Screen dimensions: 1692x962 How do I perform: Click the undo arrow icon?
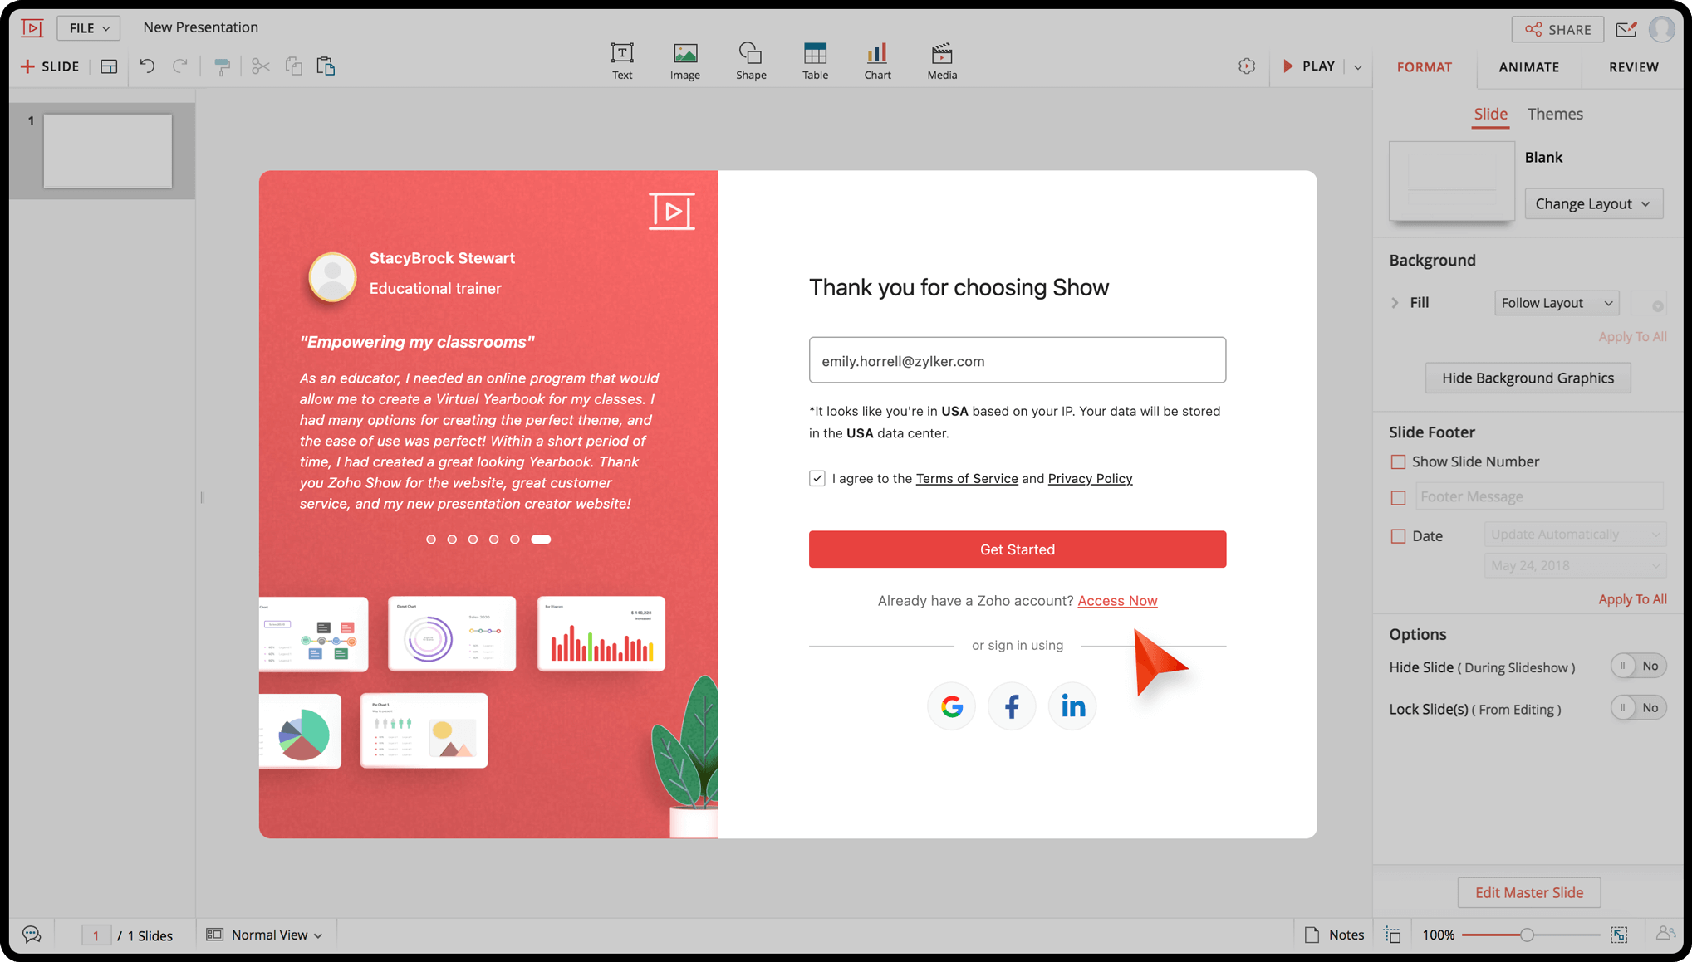(147, 66)
